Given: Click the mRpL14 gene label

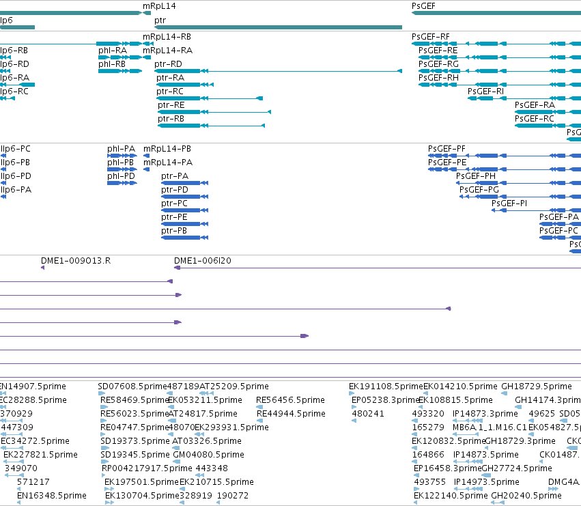Looking at the screenshot, I should click(159, 6).
